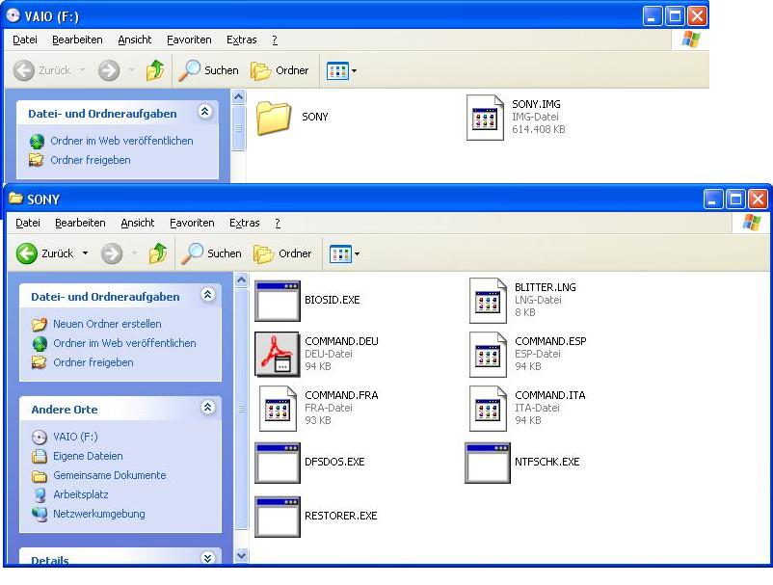Collapse Datei- und Ordneraufgaben panel in SONY window
773x585 pixels.
(207, 295)
